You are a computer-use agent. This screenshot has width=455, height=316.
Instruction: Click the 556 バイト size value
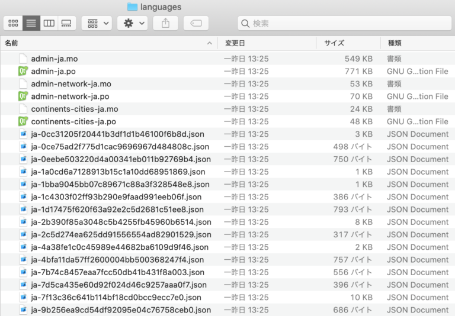click(353, 272)
